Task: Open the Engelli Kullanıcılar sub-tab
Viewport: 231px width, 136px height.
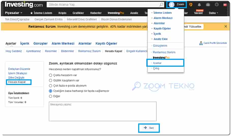Action: [137, 51]
